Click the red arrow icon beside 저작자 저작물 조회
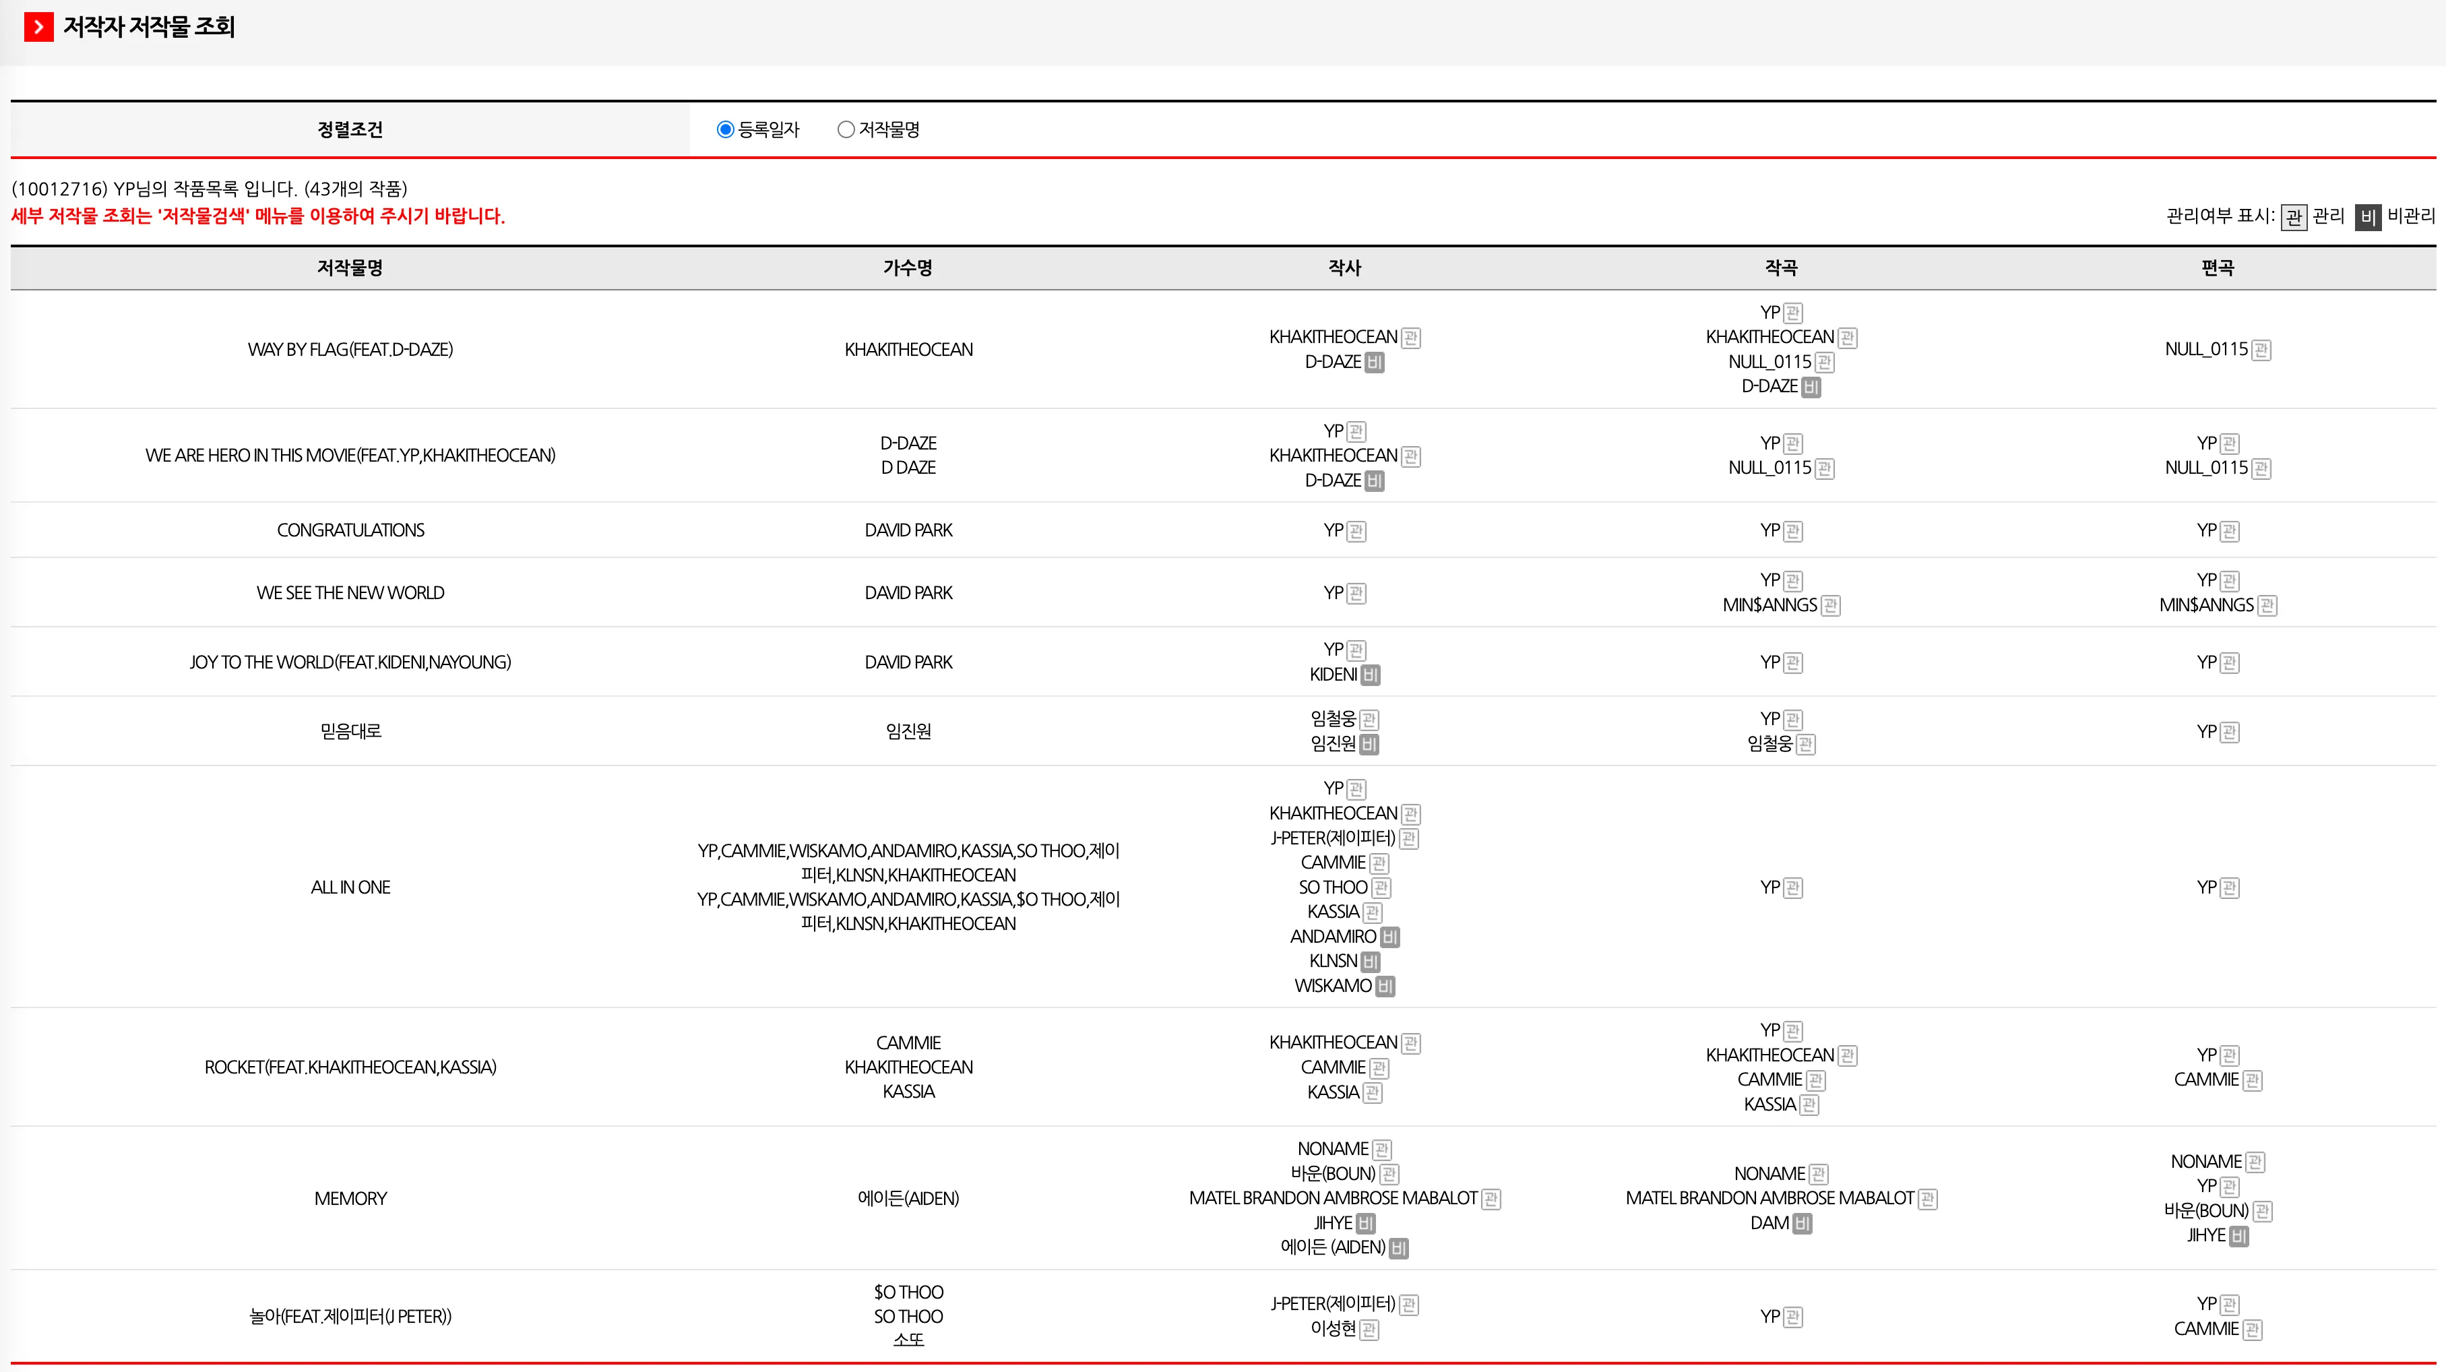 coord(38,26)
